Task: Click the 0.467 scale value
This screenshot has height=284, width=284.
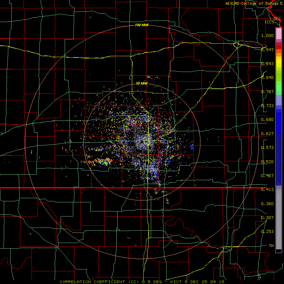Action: tap(267, 176)
